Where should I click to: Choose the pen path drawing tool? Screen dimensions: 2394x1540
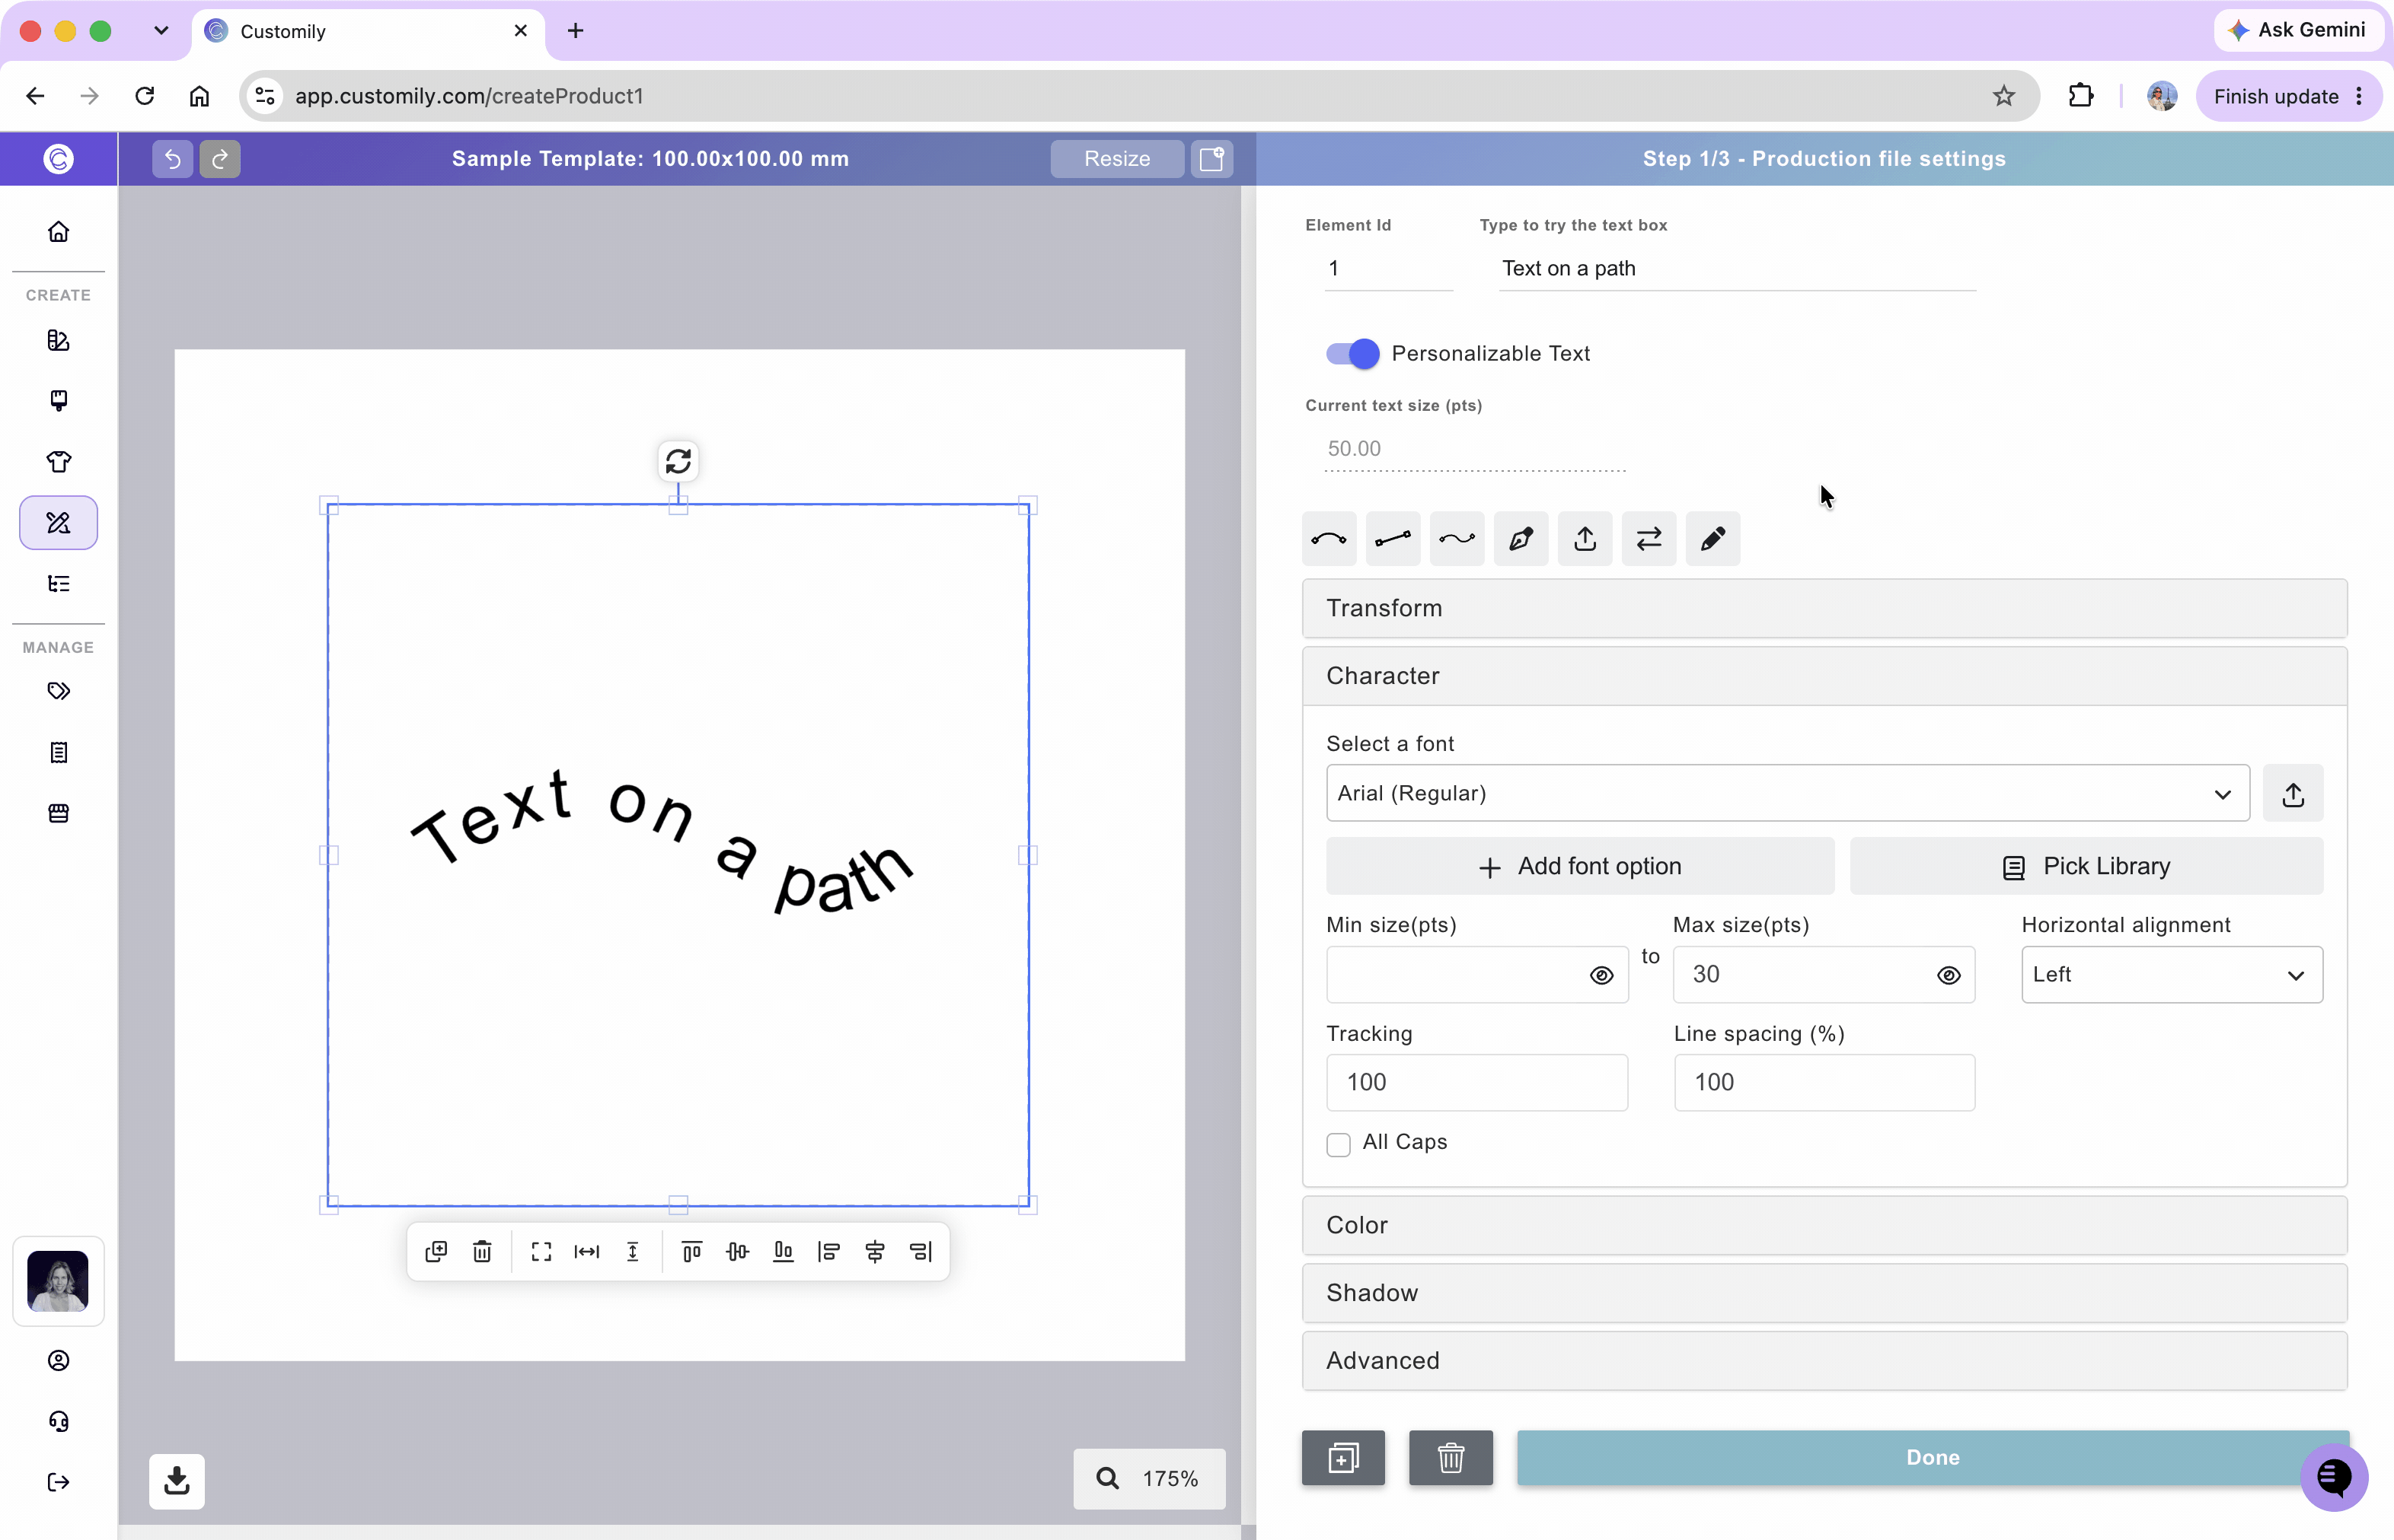[x=1521, y=539]
